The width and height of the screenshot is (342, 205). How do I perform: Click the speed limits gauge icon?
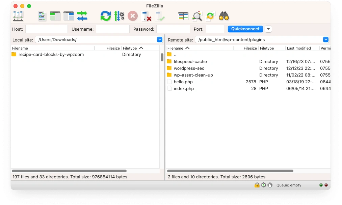[270, 185]
